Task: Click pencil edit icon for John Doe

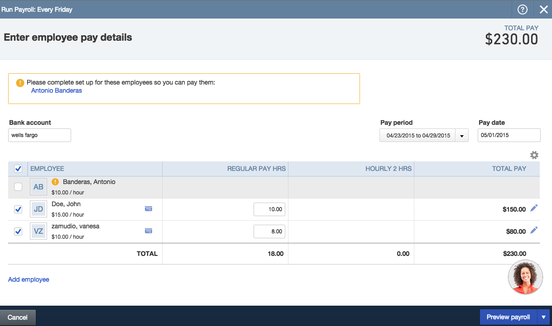Action: [x=534, y=208]
